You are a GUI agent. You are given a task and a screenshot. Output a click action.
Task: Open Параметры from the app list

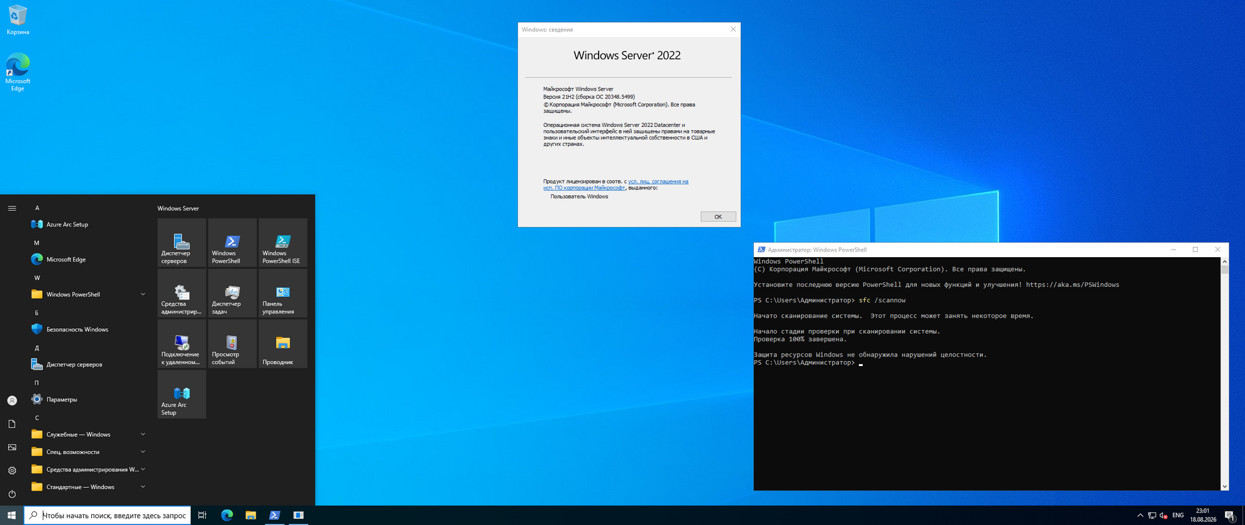pyautogui.click(x=88, y=399)
